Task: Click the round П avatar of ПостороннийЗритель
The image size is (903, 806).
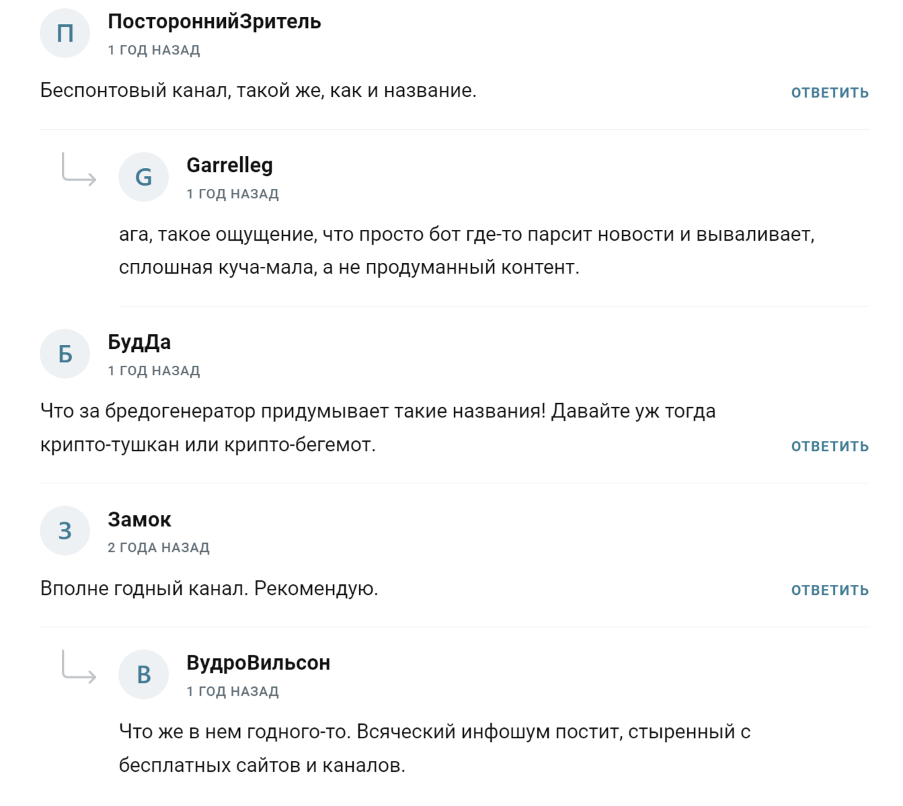Action: [65, 33]
